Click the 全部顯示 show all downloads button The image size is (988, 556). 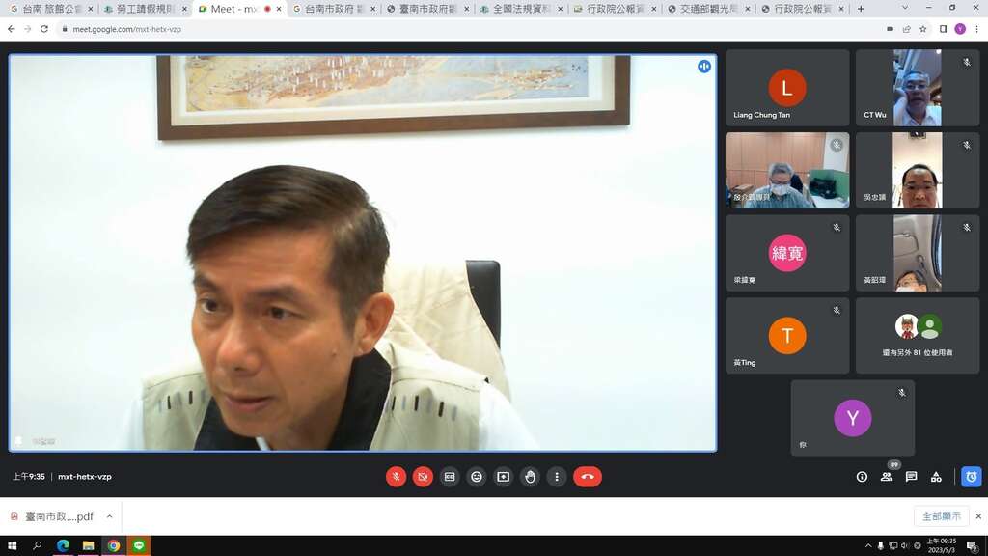click(942, 516)
